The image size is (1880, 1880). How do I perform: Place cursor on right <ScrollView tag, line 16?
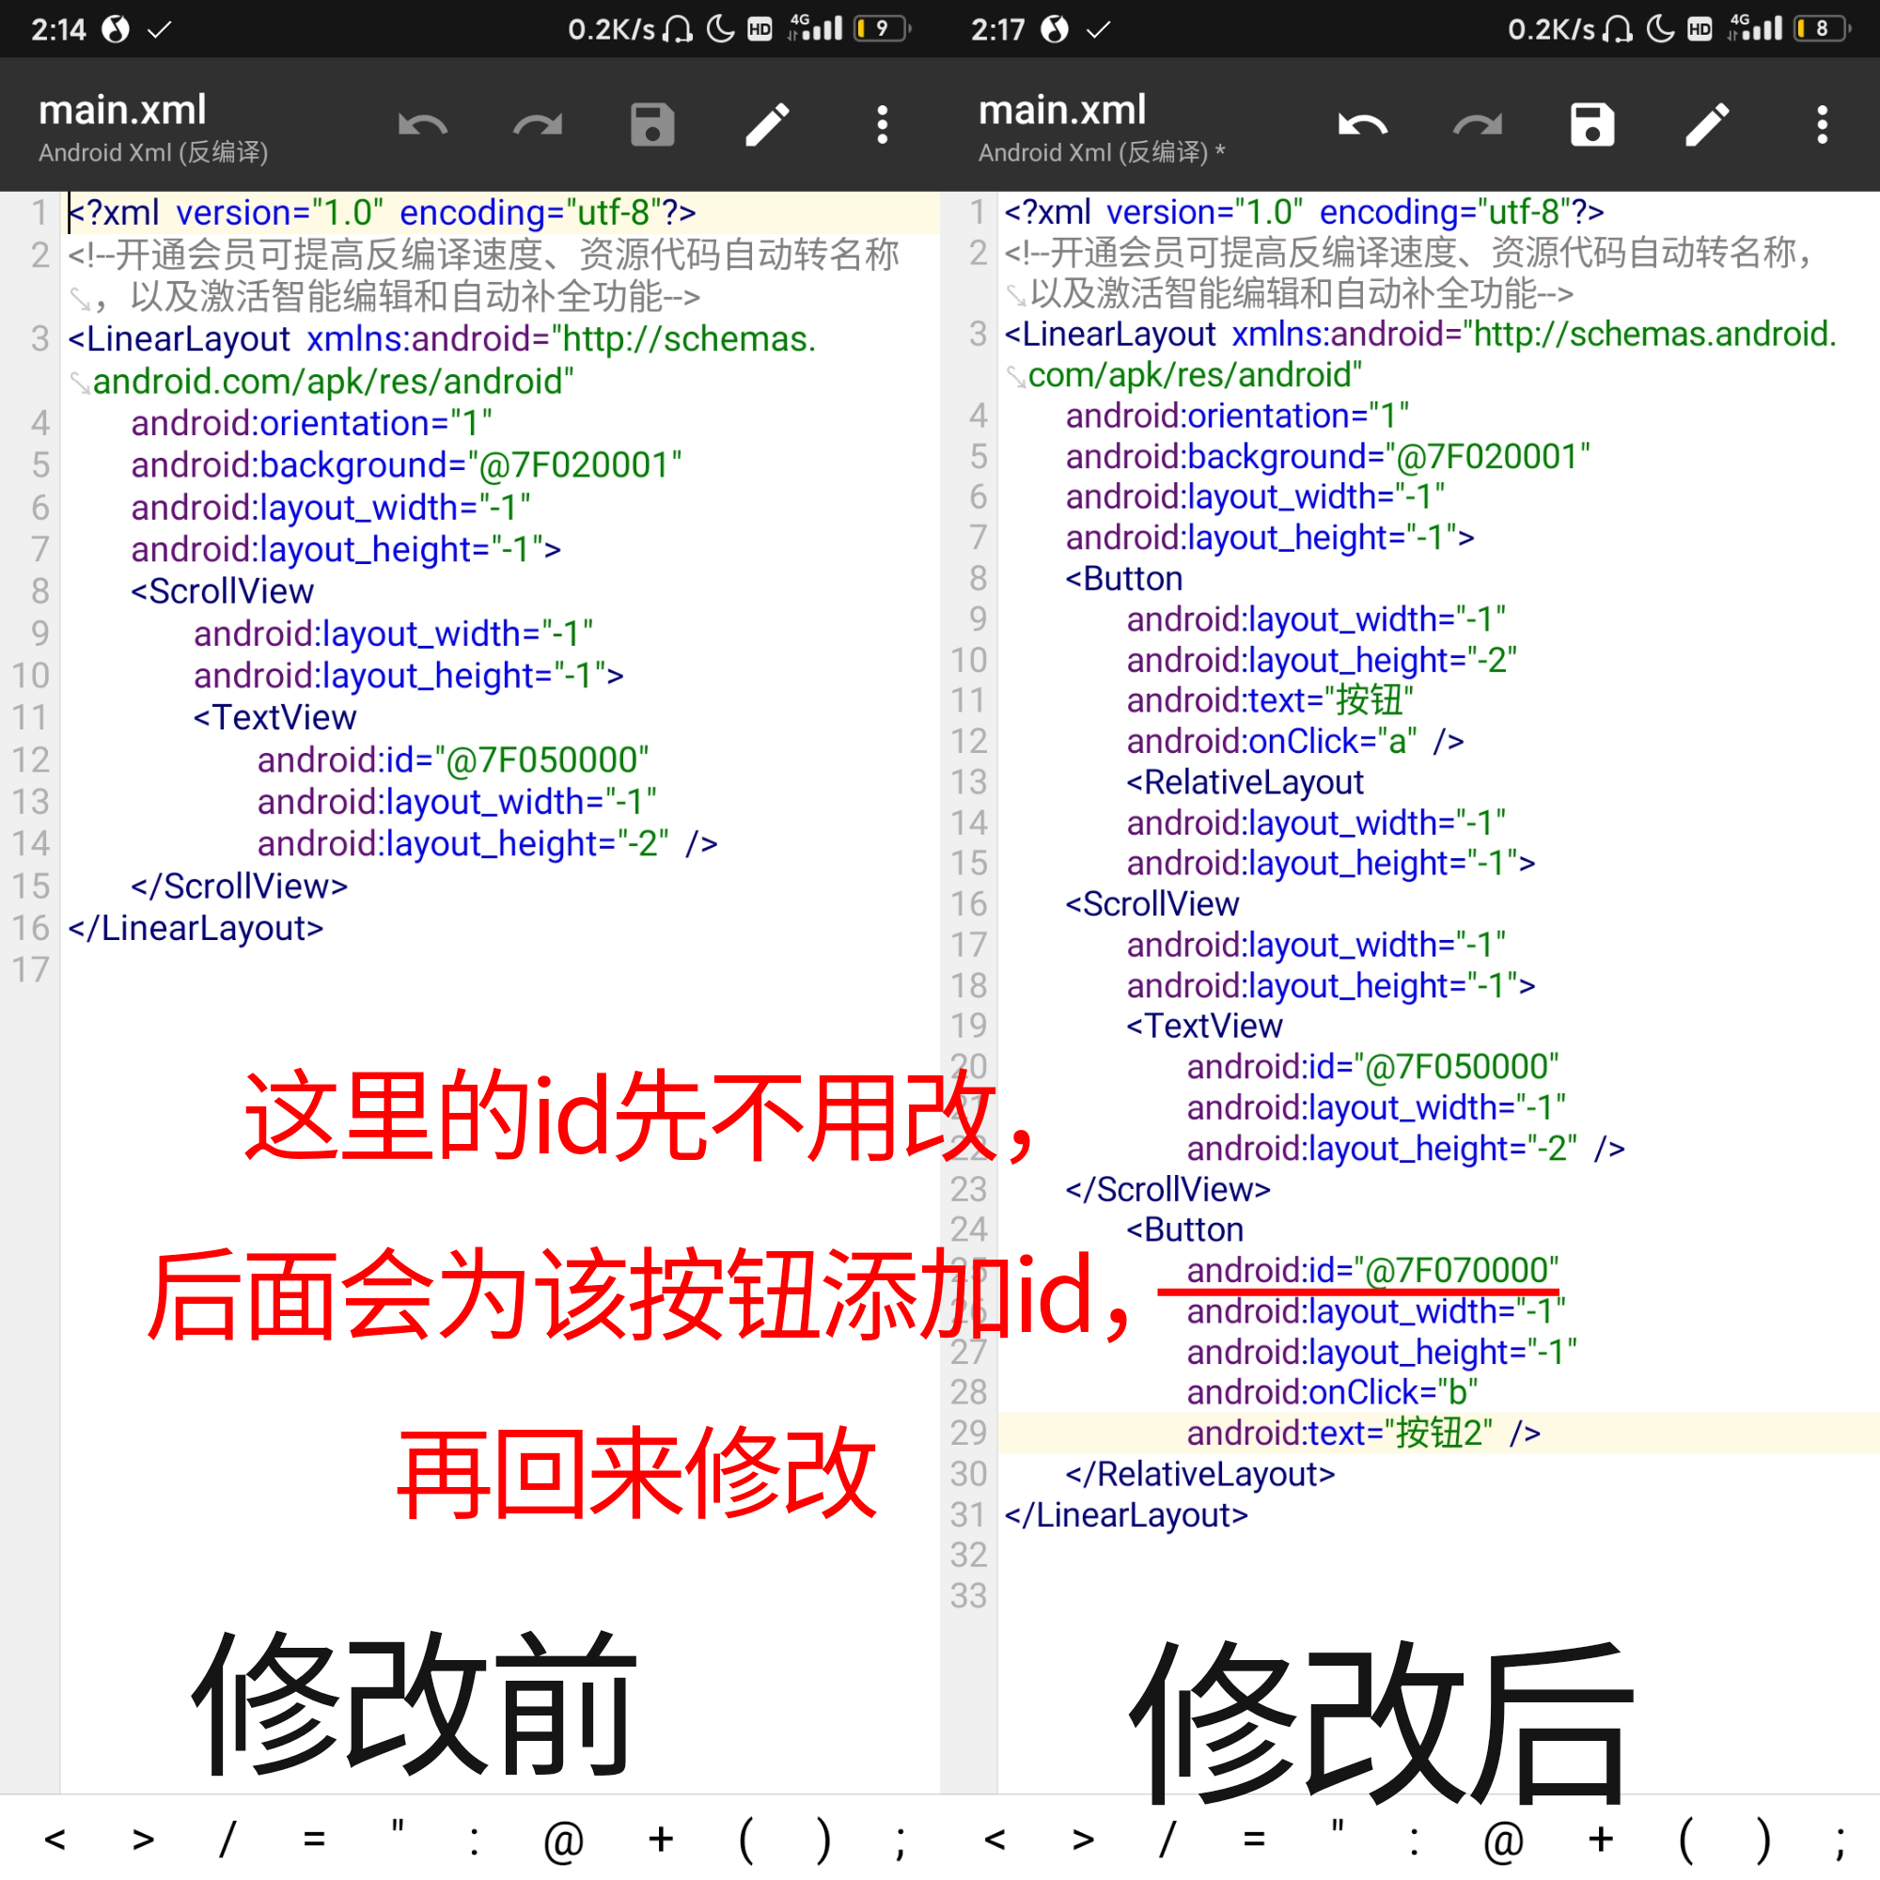coord(1152,904)
